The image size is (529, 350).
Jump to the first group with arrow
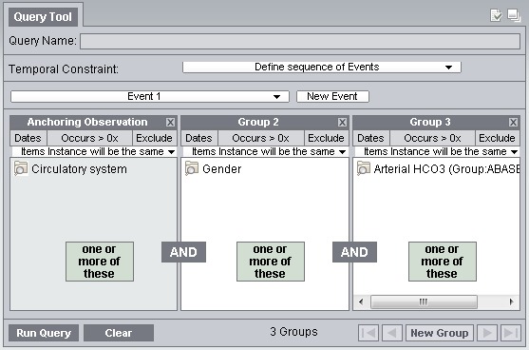point(368,333)
